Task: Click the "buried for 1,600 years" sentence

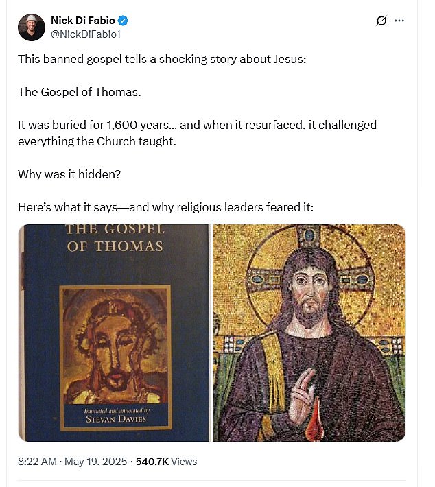Action: coord(197,133)
